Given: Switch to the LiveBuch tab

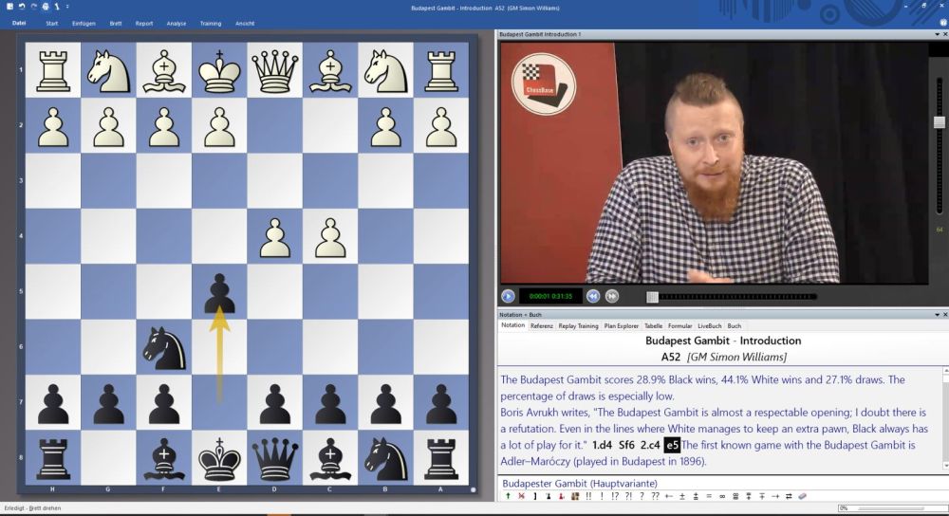Looking at the screenshot, I should pos(709,326).
